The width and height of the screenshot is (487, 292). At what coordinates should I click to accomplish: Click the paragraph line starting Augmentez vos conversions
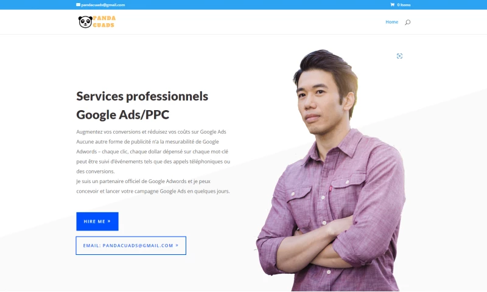tap(151, 132)
